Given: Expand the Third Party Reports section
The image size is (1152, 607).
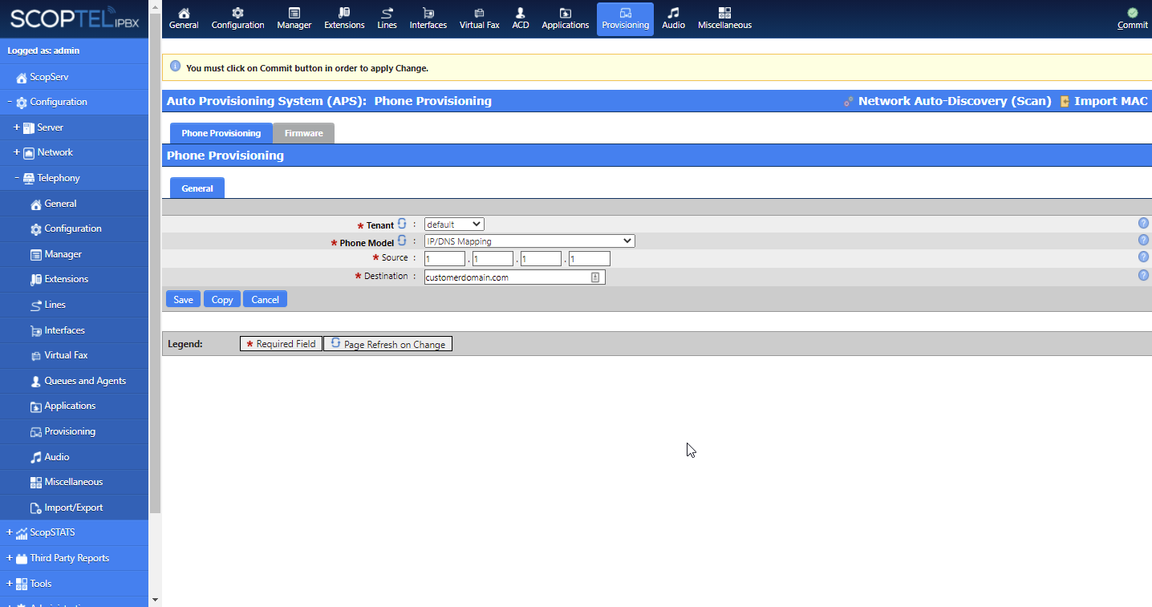Looking at the screenshot, I should coord(10,558).
